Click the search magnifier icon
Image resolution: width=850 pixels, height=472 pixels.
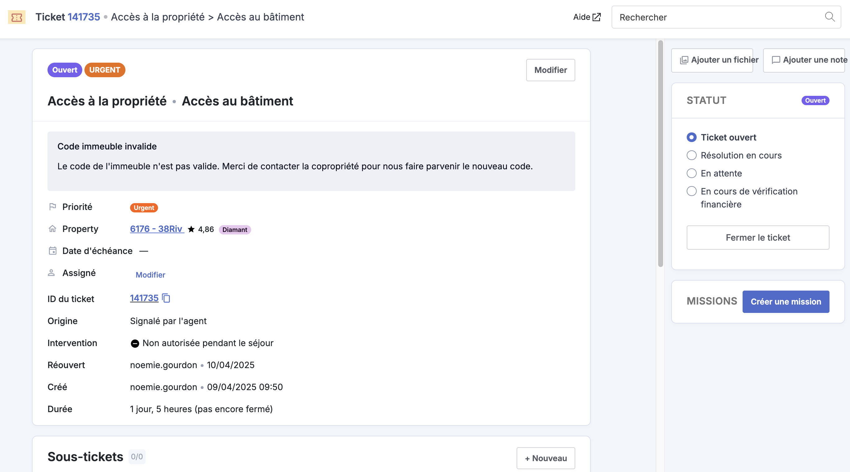pyautogui.click(x=830, y=17)
